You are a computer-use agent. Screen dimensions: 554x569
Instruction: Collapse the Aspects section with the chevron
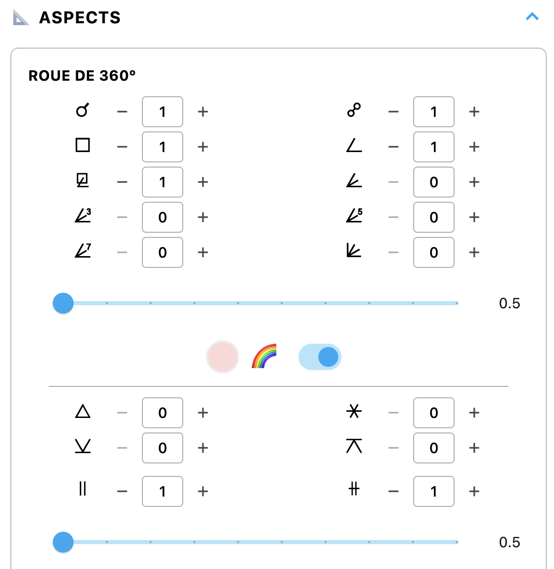click(532, 17)
